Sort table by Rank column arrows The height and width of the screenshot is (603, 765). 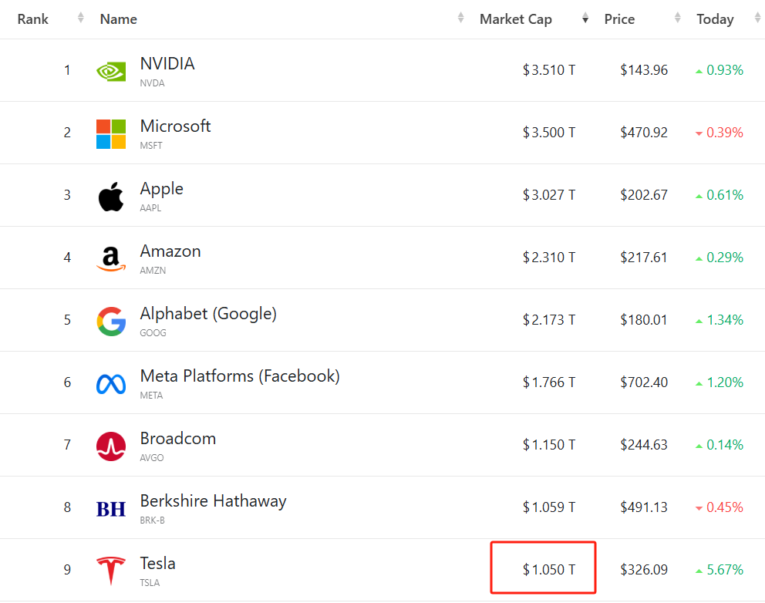[81, 19]
